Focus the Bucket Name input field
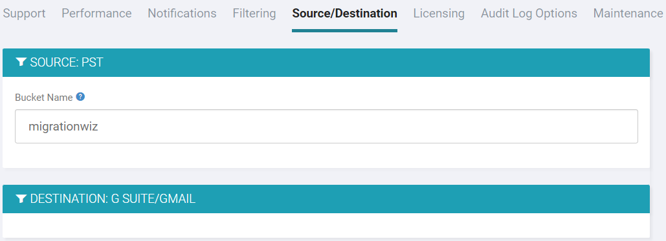This screenshot has width=666, height=241. pos(326,127)
